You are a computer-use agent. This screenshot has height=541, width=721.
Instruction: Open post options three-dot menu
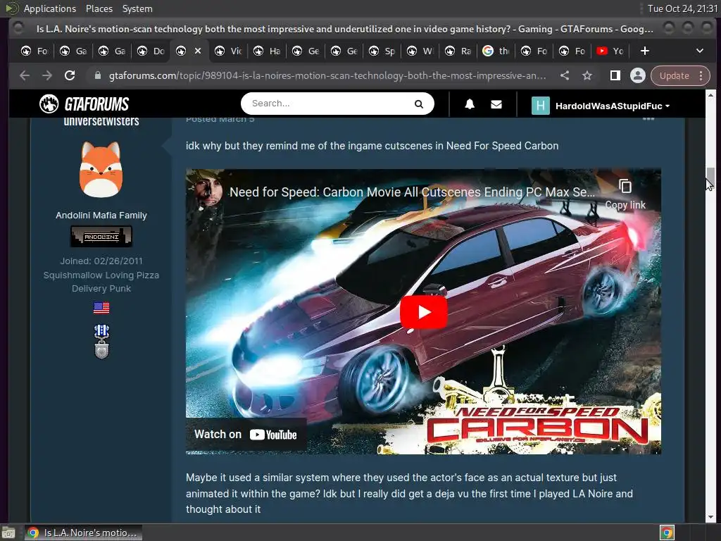coord(648,118)
